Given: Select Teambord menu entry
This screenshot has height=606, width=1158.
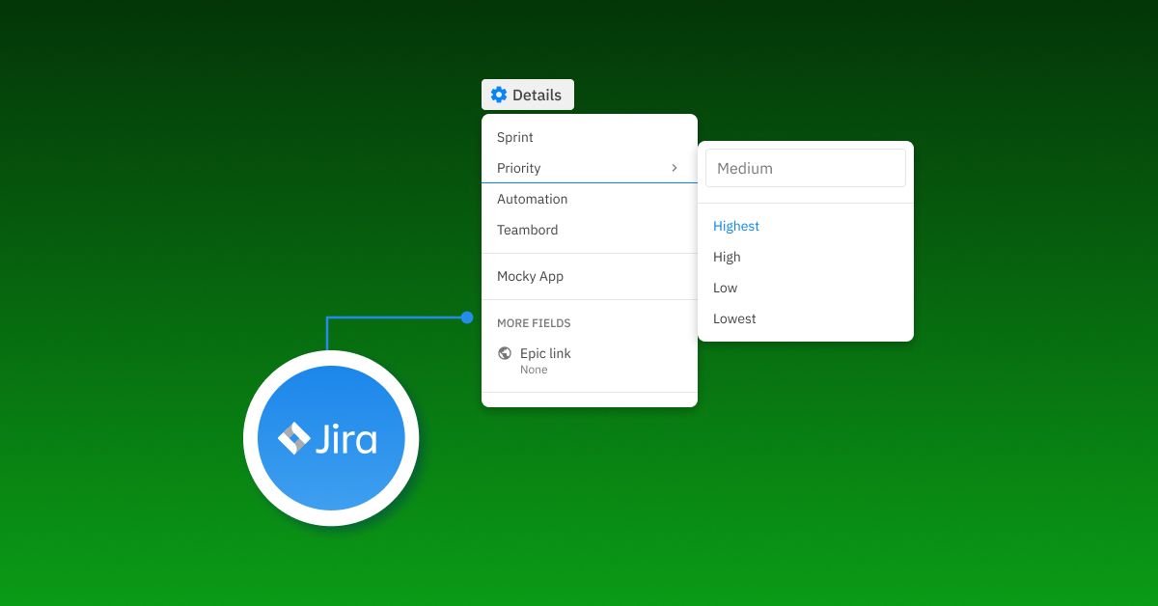Looking at the screenshot, I should pyautogui.click(x=590, y=230).
